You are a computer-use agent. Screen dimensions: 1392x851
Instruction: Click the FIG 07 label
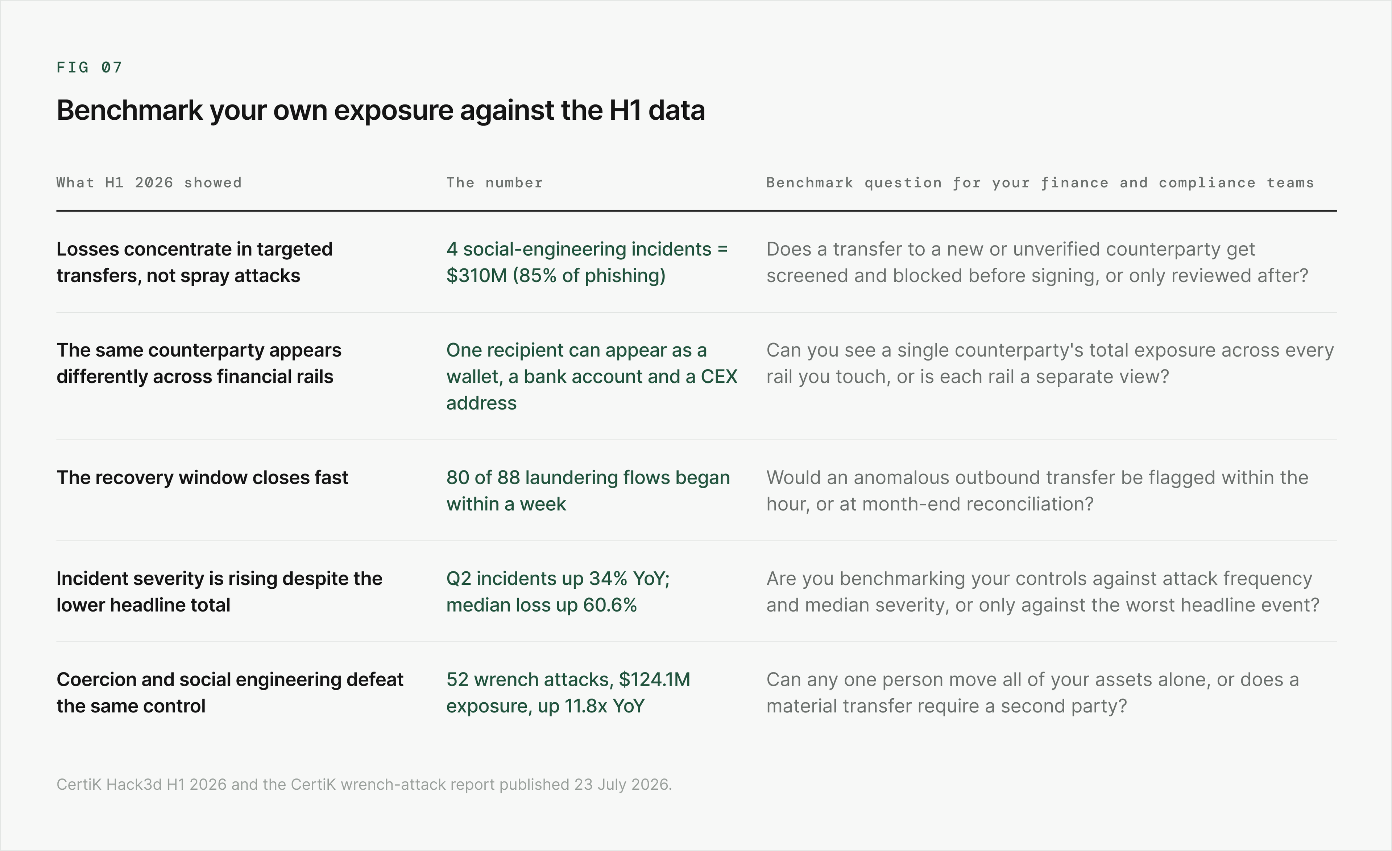(89, 67)
